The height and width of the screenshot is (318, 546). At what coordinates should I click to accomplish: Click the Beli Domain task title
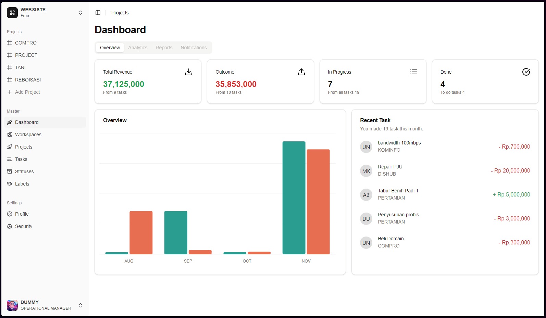point(391,239)
